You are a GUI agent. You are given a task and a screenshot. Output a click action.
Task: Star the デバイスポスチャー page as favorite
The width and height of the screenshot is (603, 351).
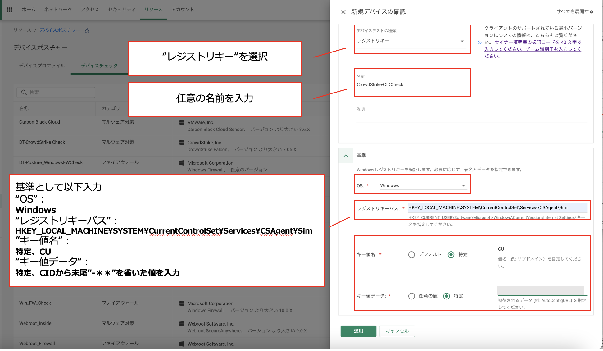87,30
